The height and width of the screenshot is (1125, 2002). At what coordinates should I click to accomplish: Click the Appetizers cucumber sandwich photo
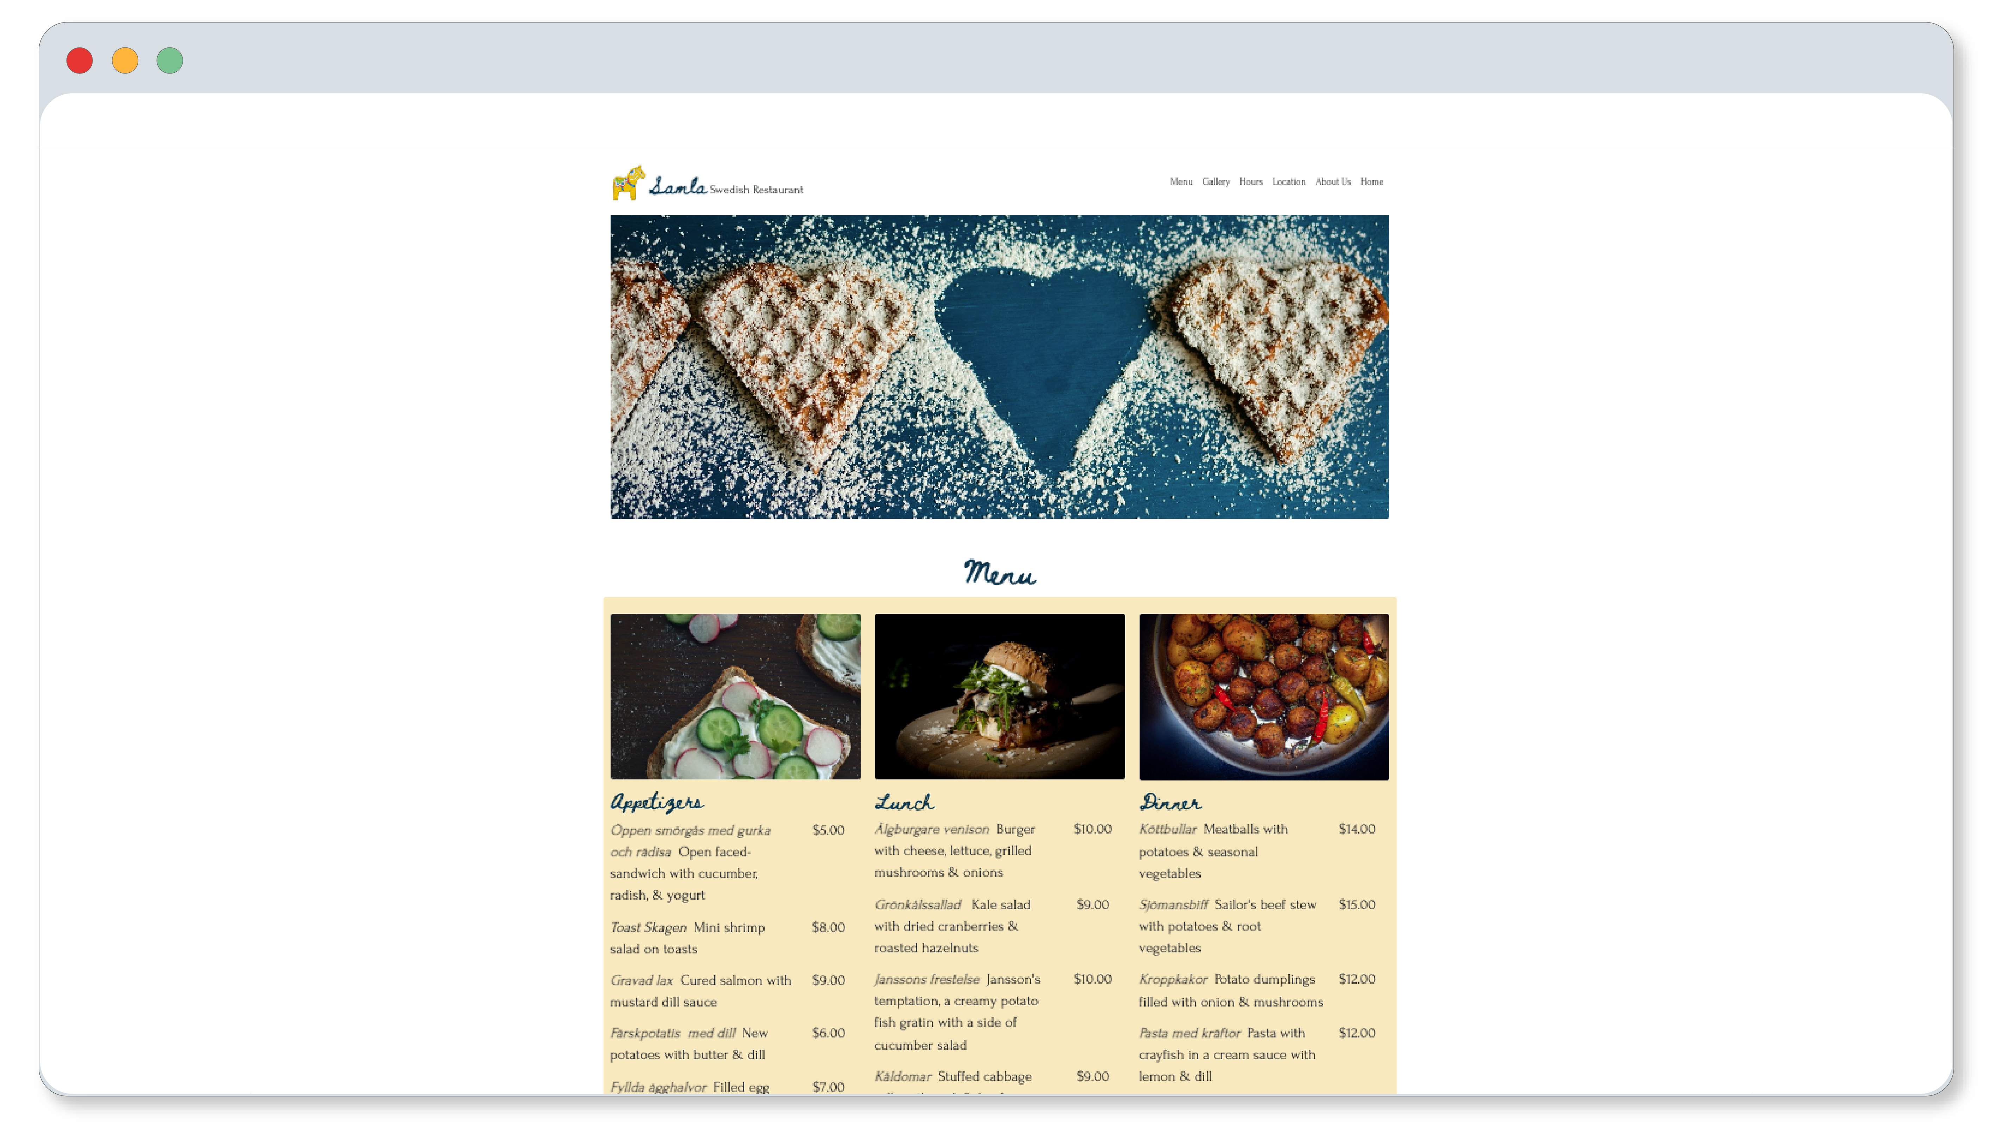point(735,697)
